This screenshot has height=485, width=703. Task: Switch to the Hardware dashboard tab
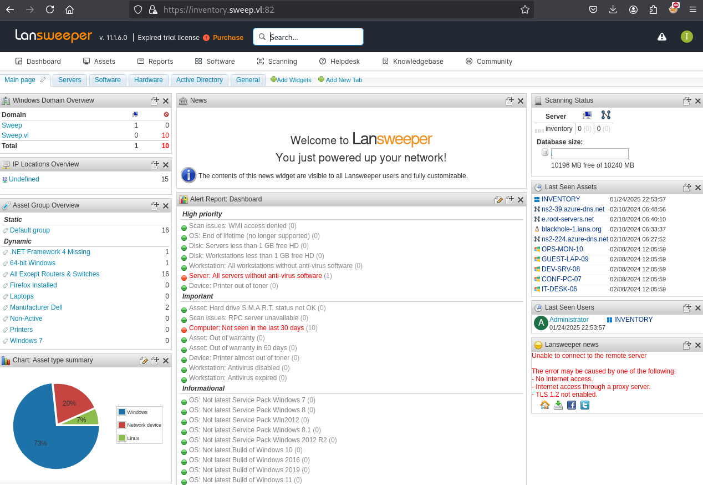pos(149,80)
